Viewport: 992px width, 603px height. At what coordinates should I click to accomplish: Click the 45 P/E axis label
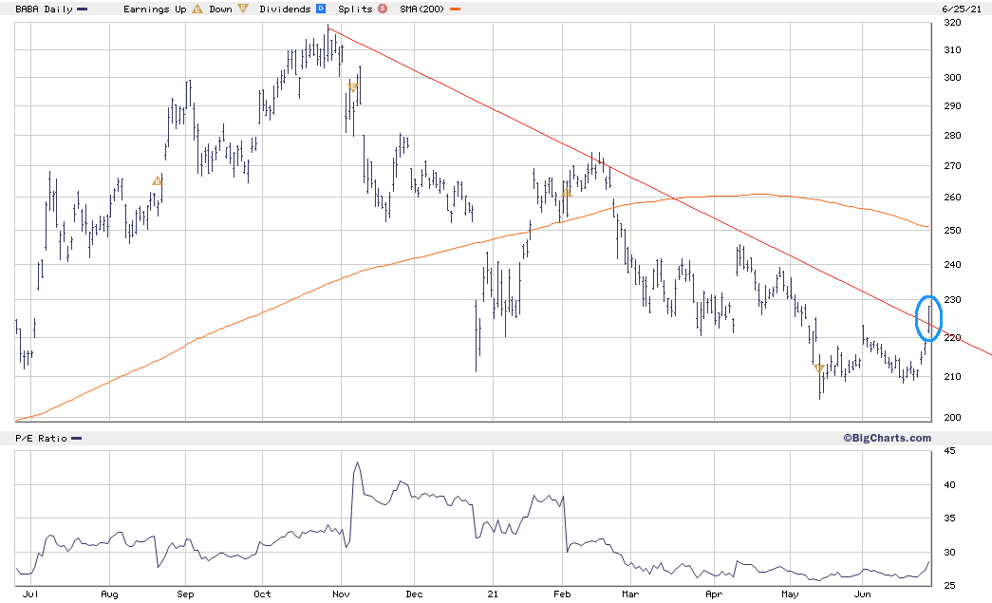coord(949,451)
